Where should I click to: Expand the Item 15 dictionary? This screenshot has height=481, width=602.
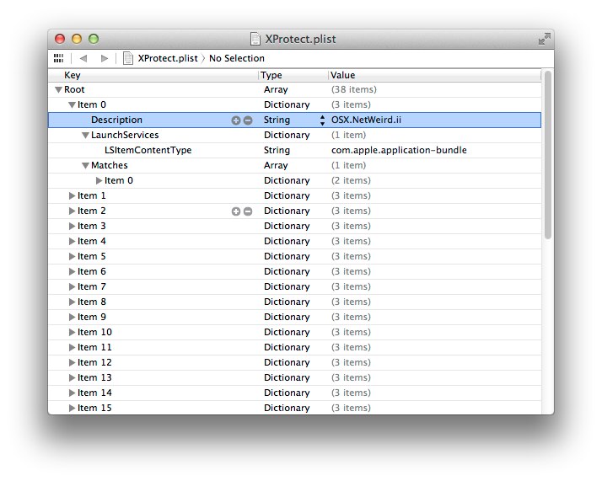(72, 408)
